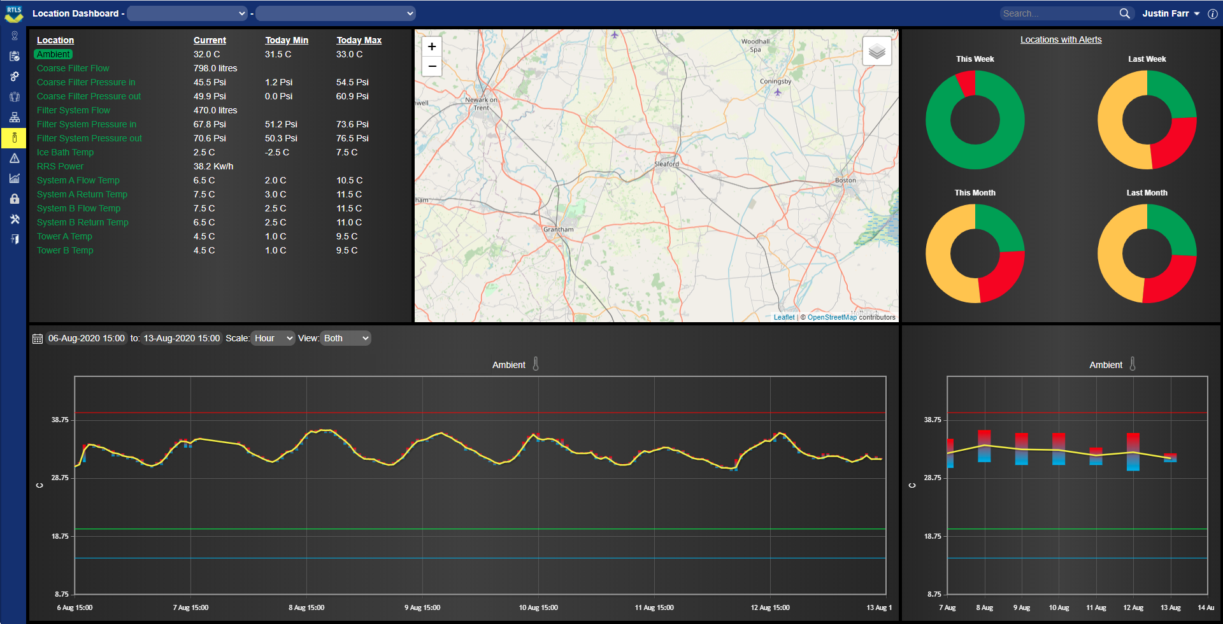Select the Ambient row in the location list
The height and width of the screenshot is (624, 1223).
point(53,54)
